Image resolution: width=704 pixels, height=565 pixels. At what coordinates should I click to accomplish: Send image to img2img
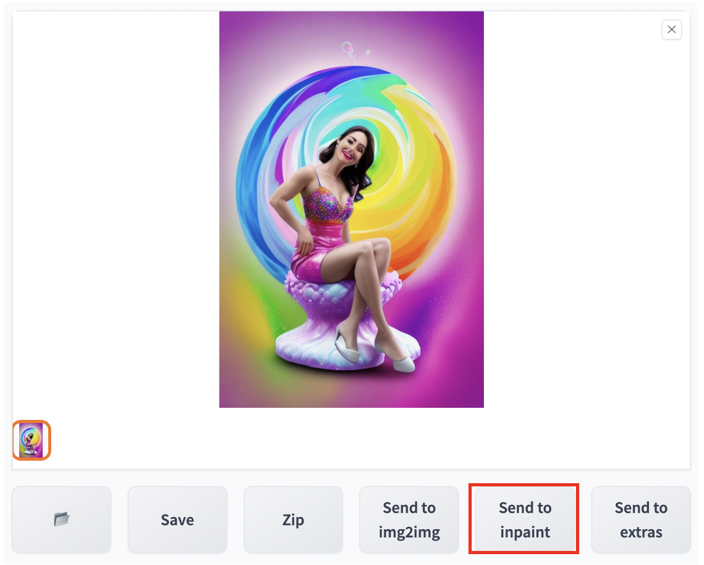point(409,519)
